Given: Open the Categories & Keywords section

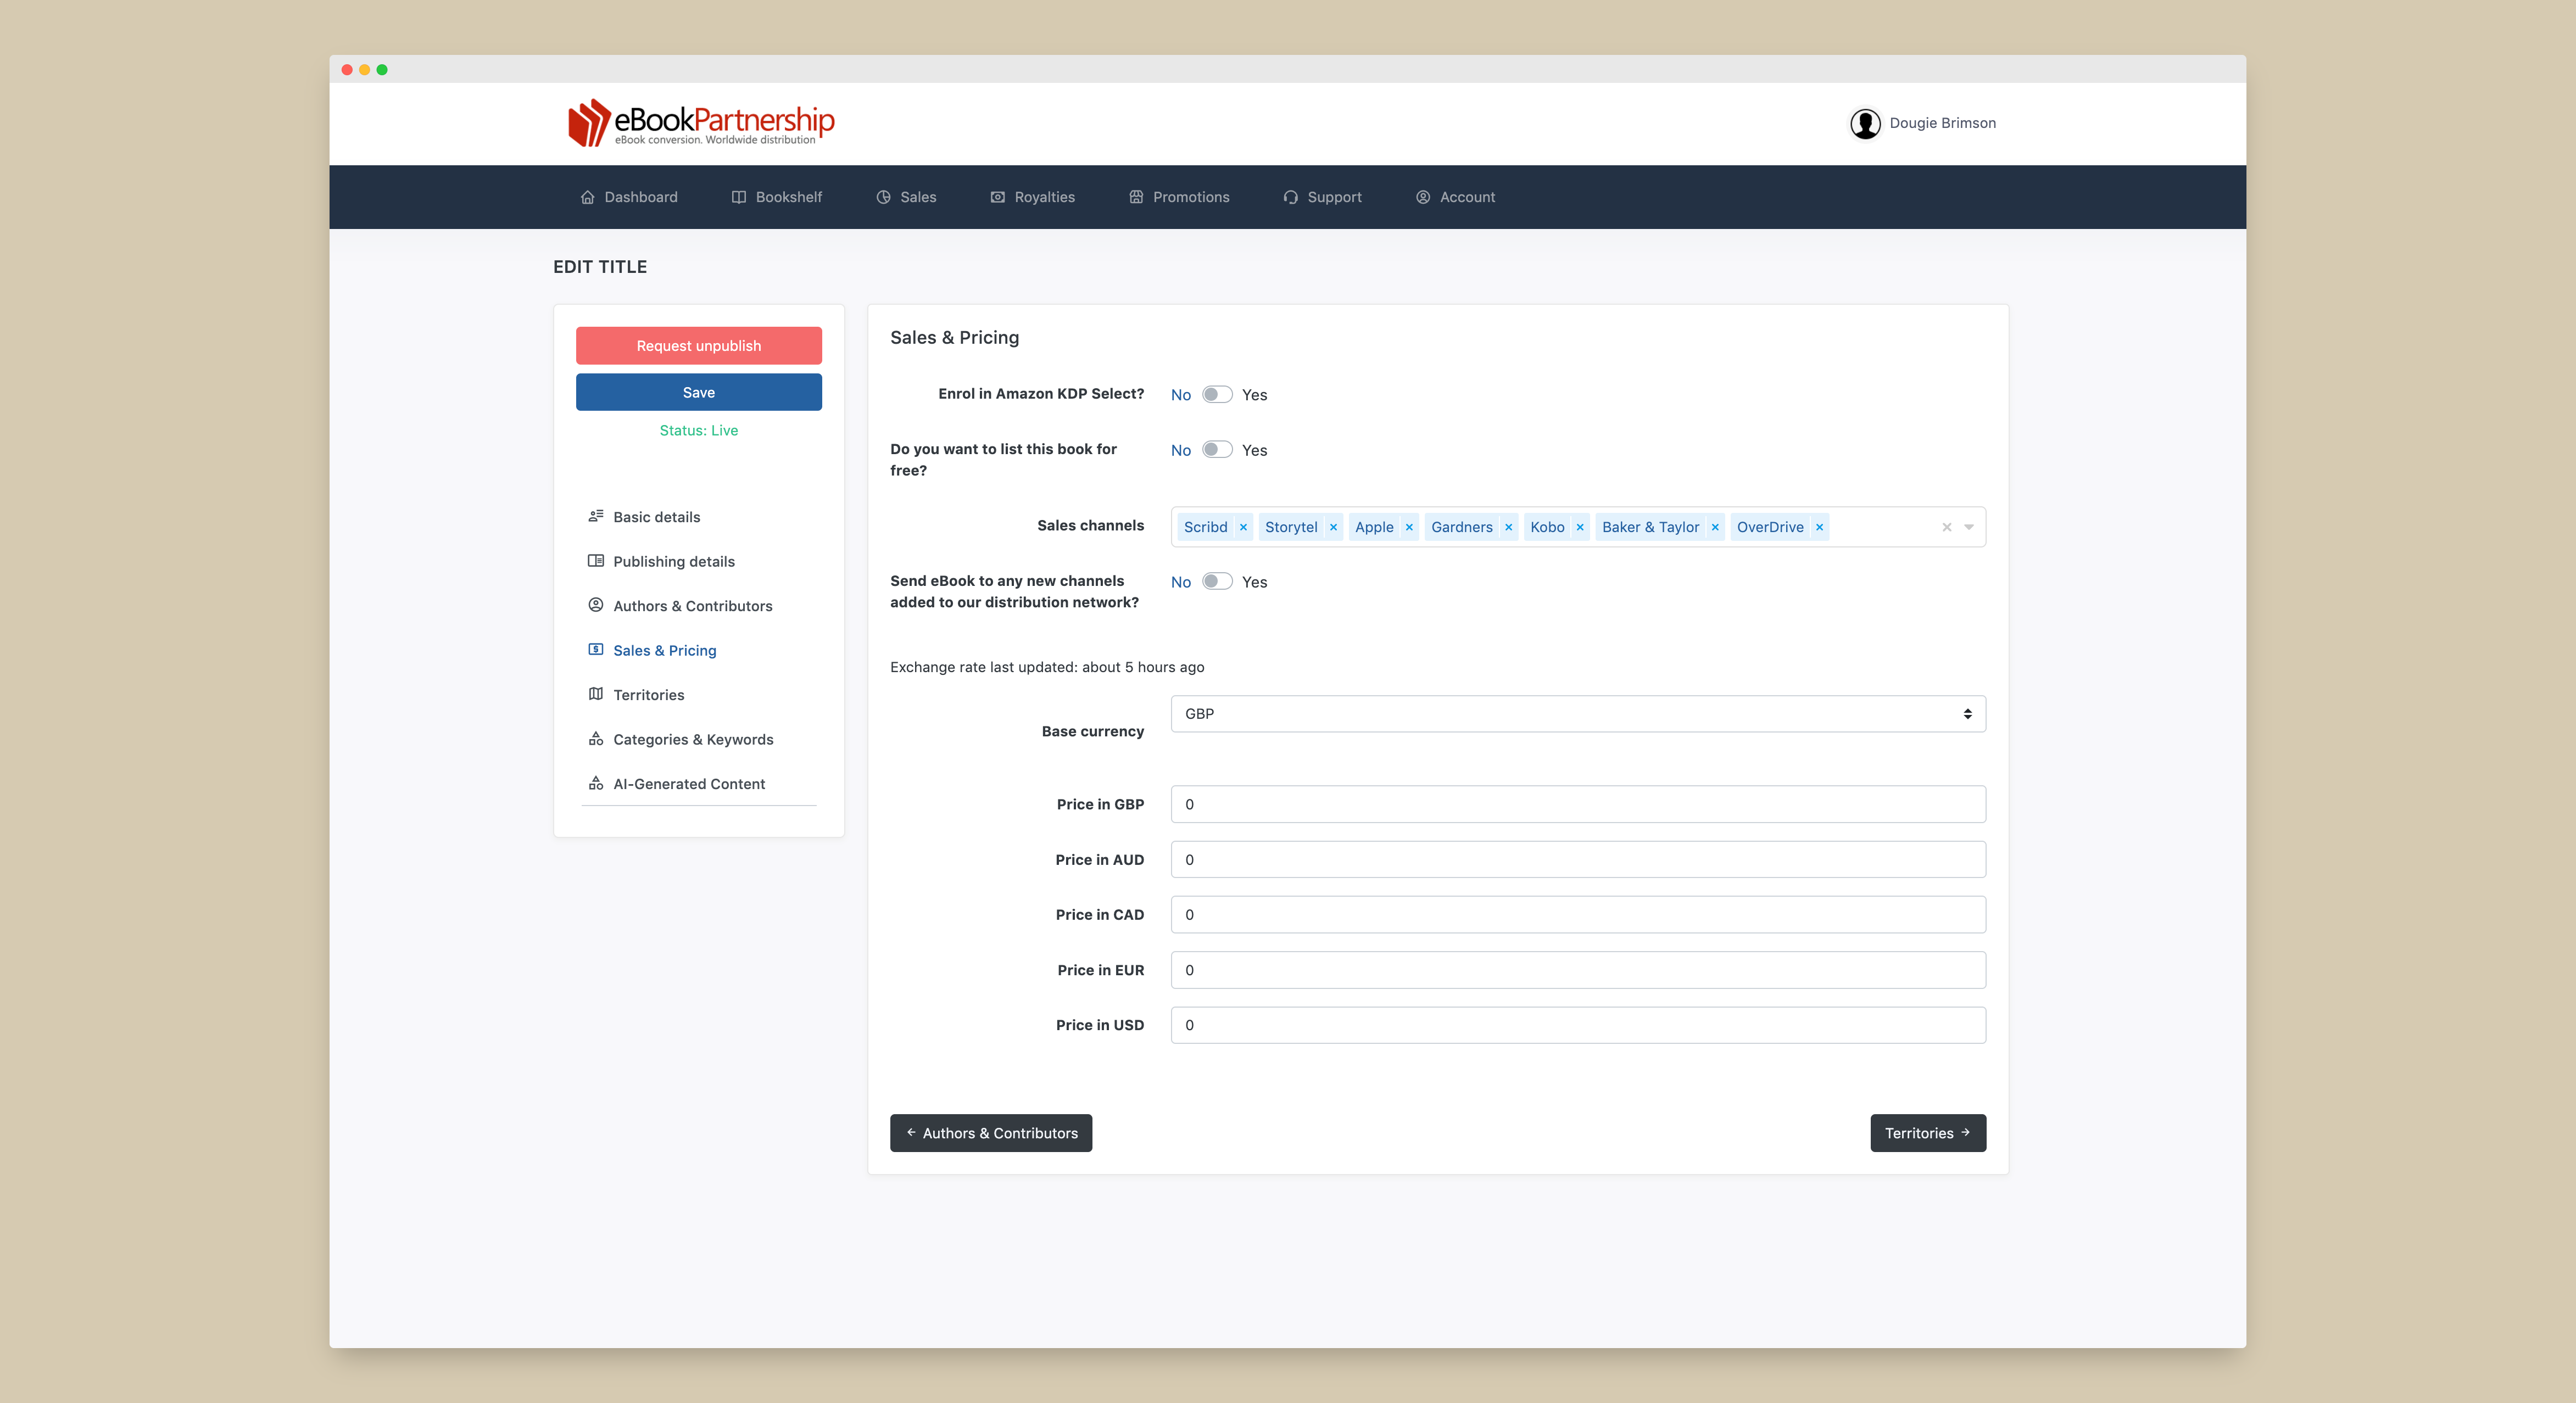Looking at the screenshot, I should (x=693, y=739).
